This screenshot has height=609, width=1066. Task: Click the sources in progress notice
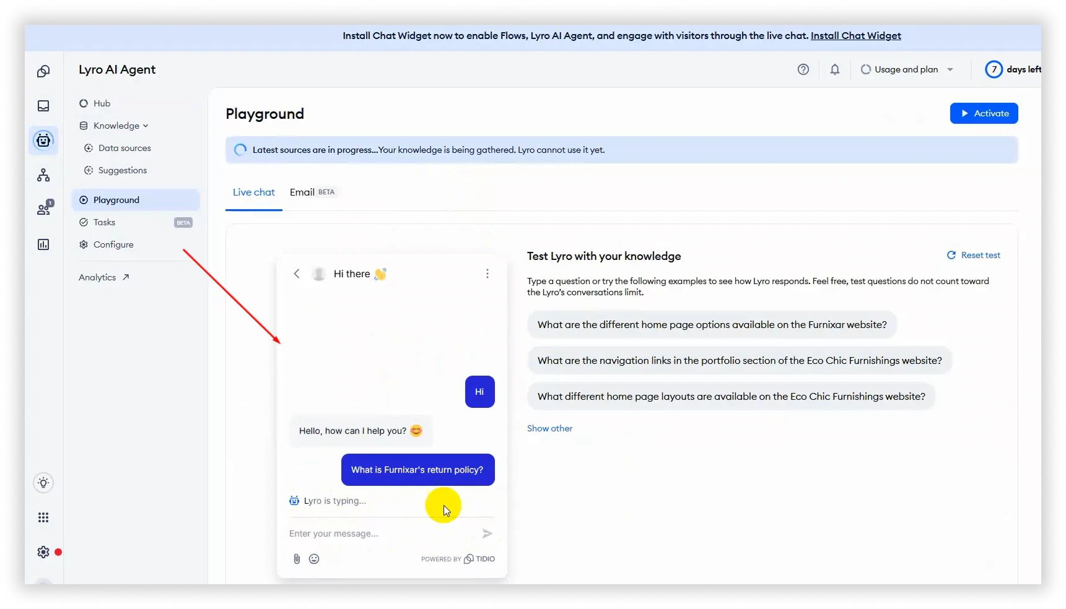click(x=621, y=150)
